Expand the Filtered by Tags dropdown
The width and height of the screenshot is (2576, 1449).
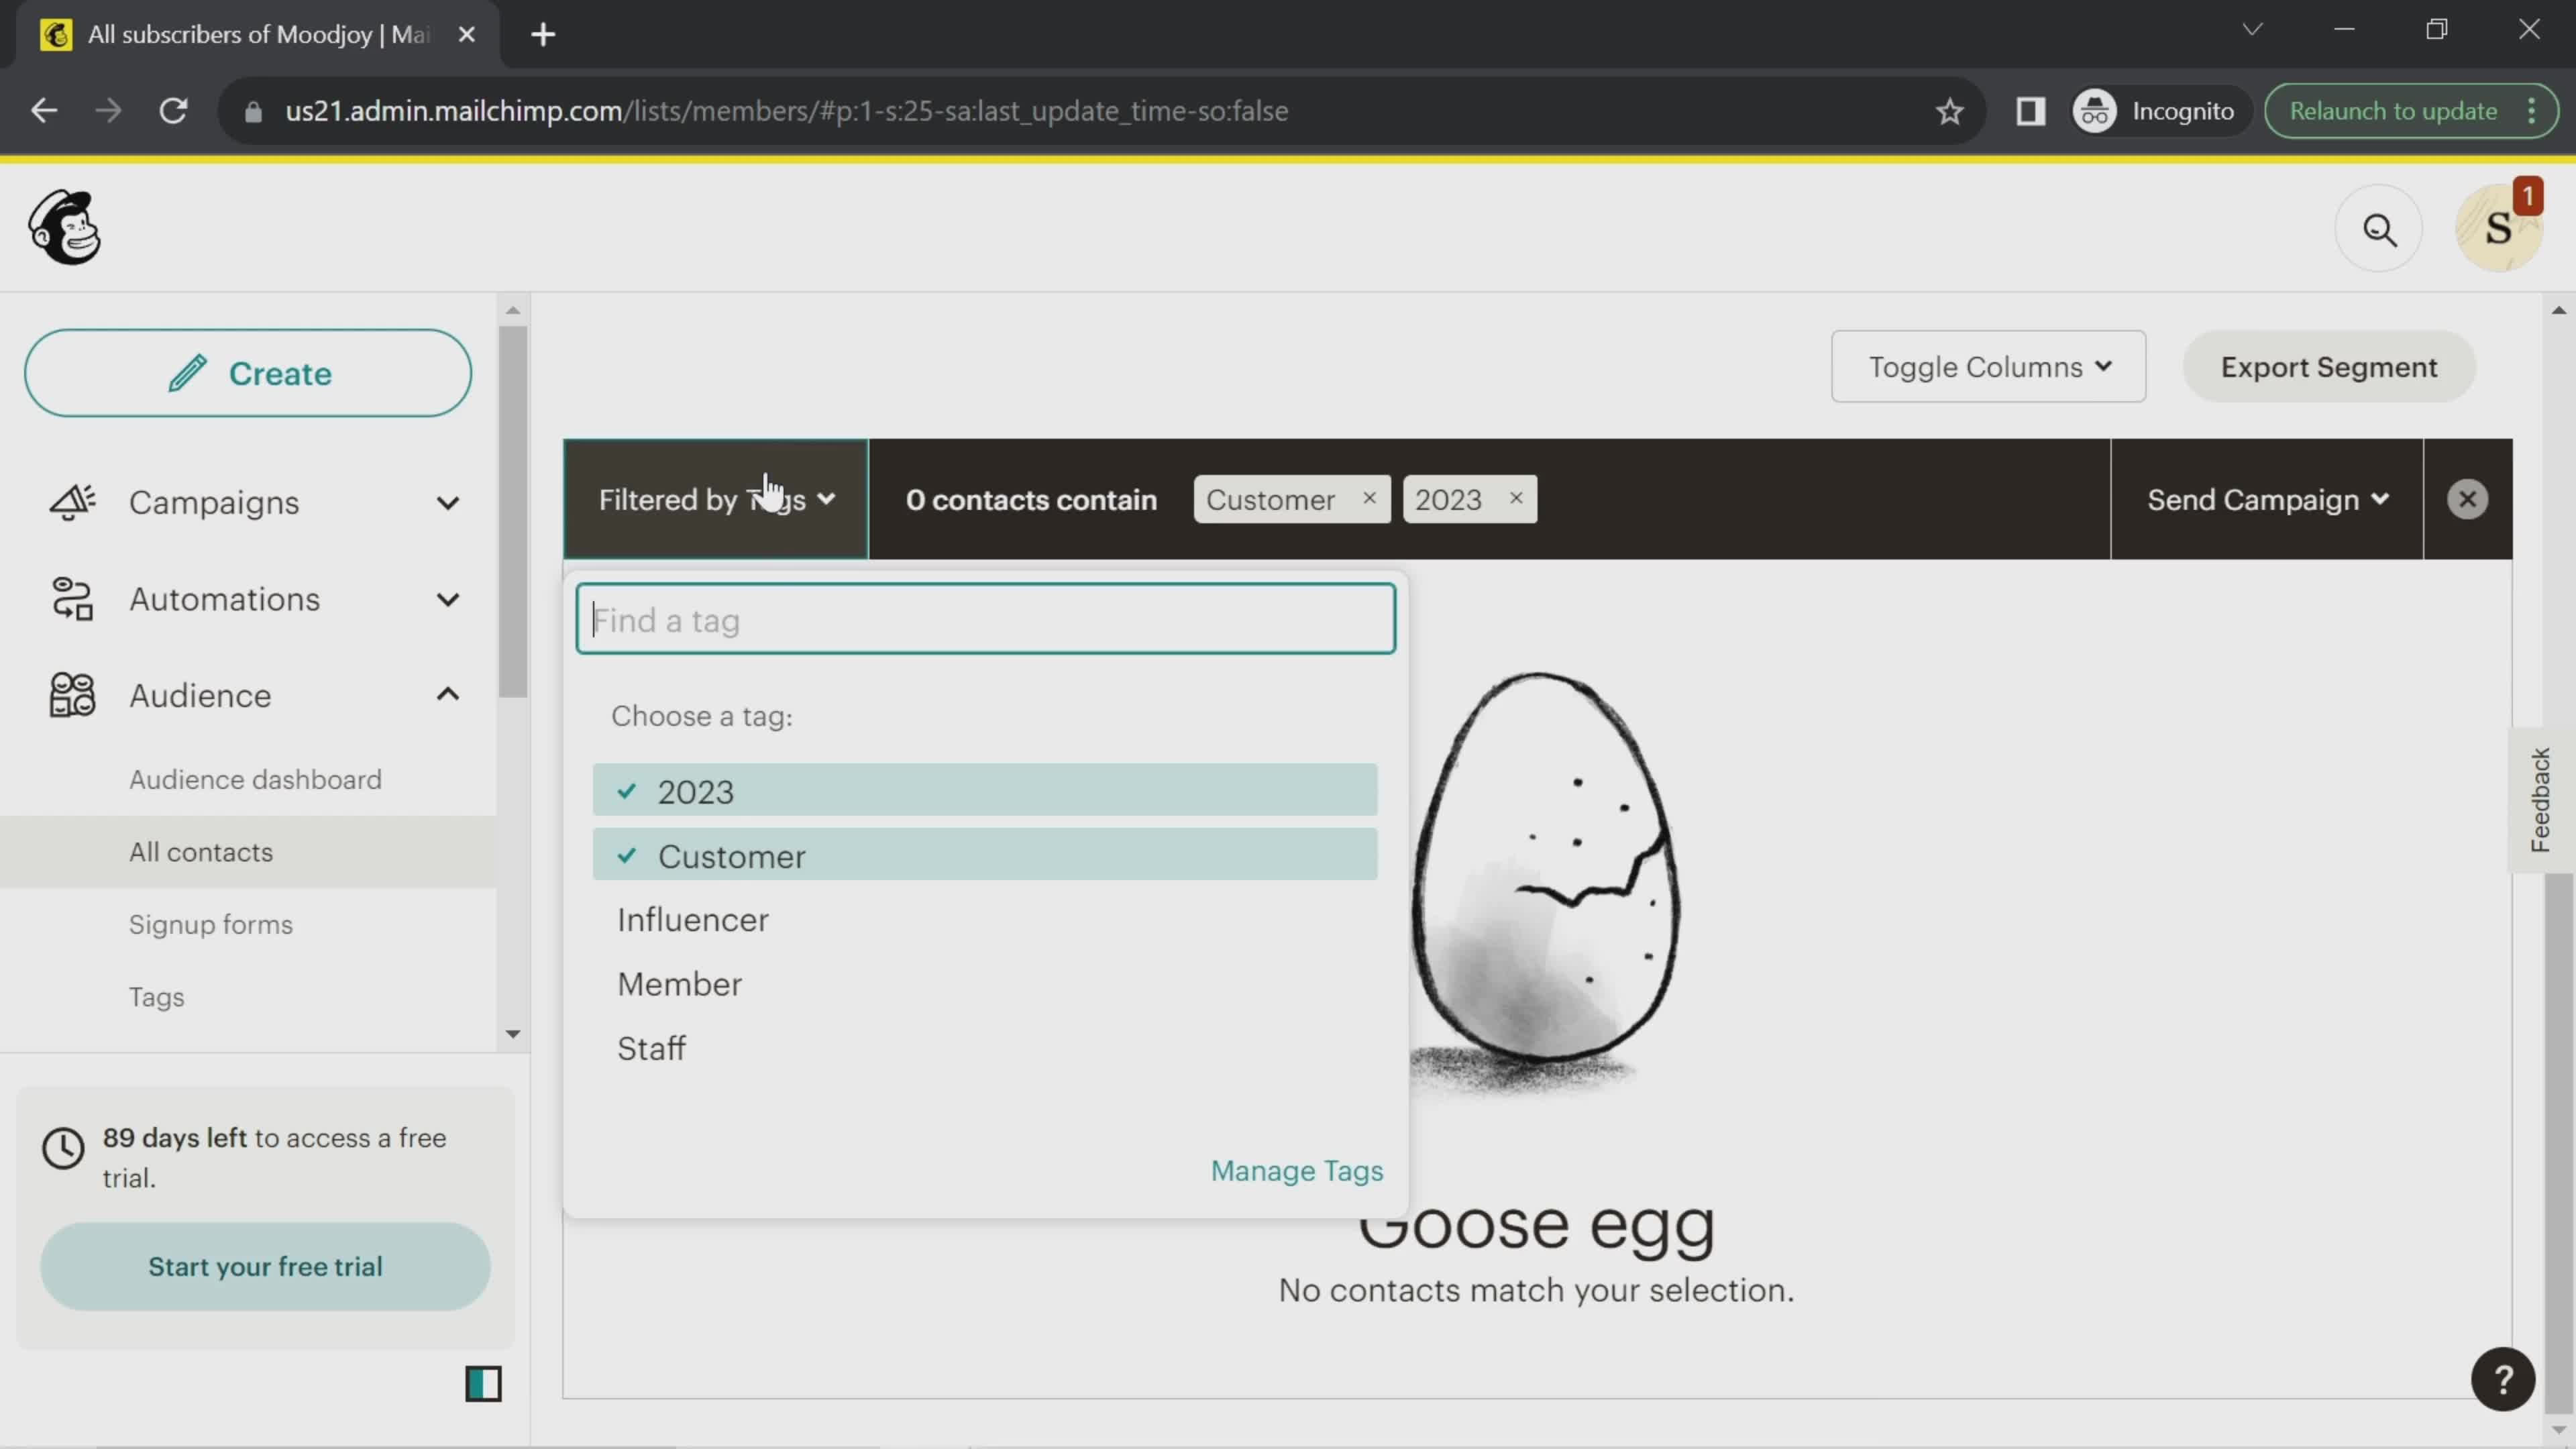coord(716,499)
